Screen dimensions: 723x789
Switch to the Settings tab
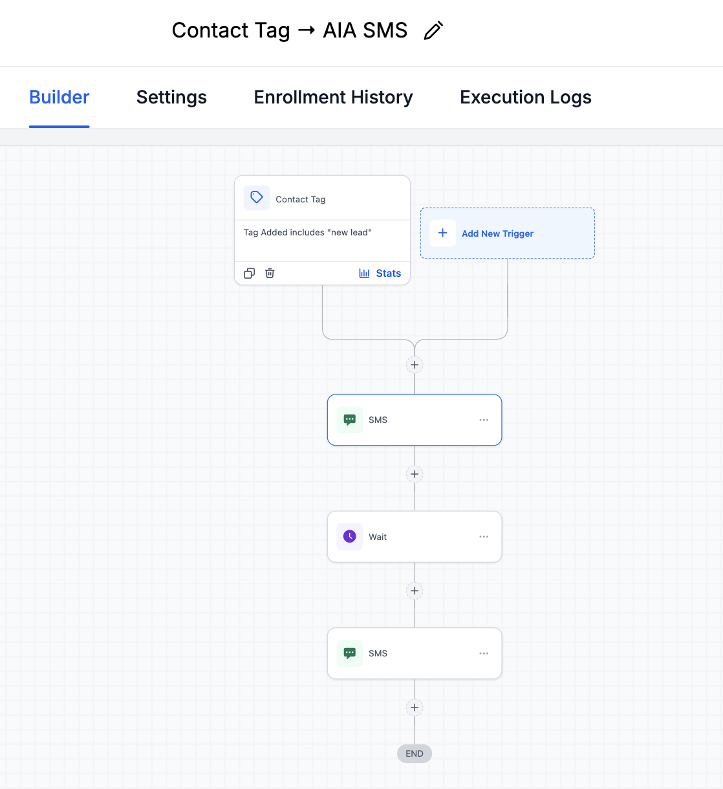pos(171,97)
